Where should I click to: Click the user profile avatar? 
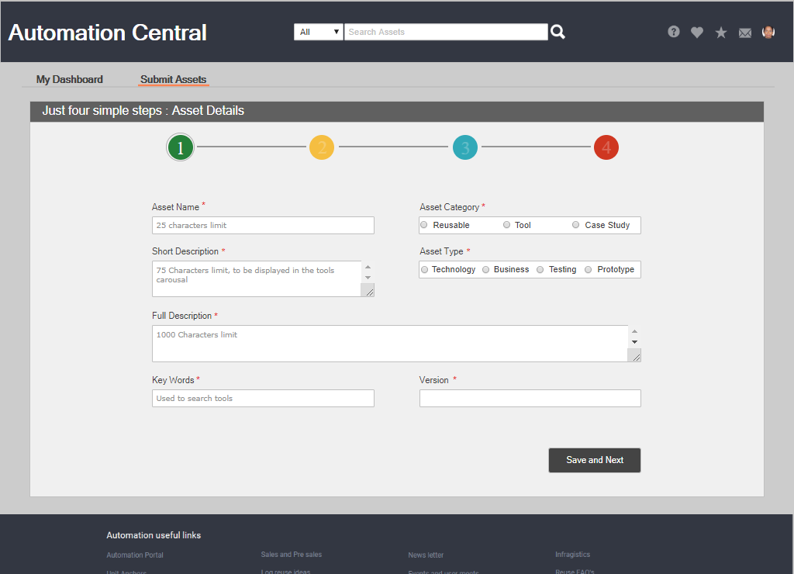tap(768, 32)
